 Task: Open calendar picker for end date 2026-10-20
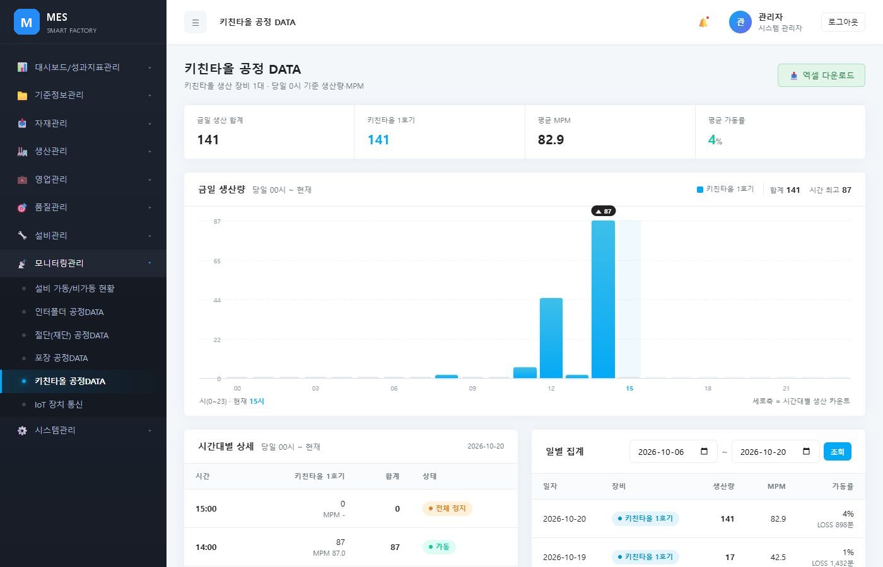(806, 452)
